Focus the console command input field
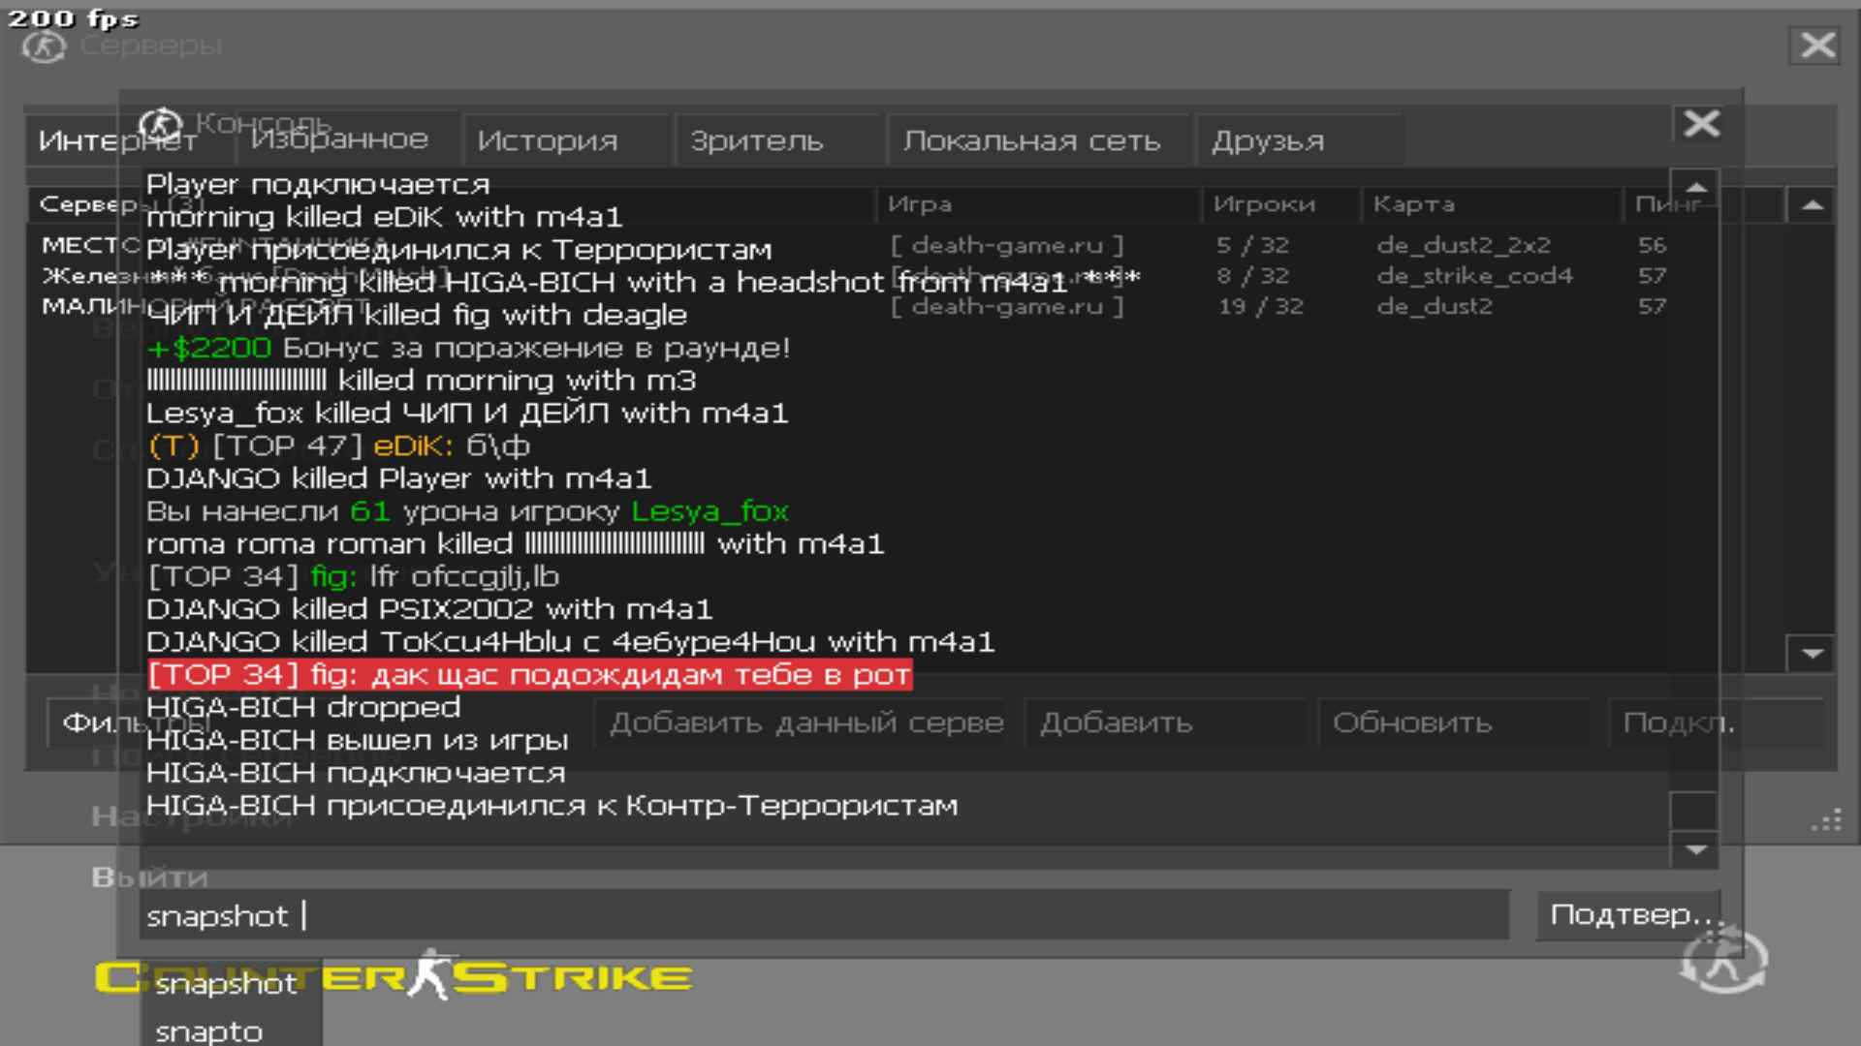Image resolution: width=1861 pixels, height=1046 pixels. tap(826, 915)
